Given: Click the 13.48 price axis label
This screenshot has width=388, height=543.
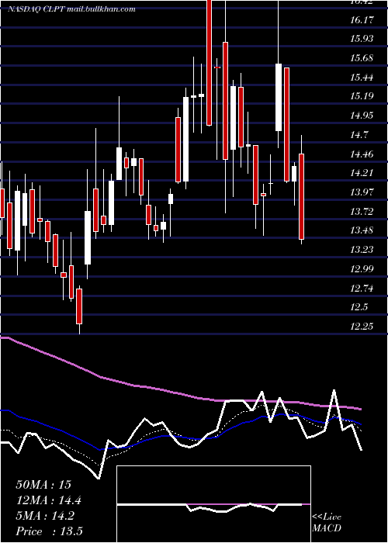Looking at the screenshot, I should 362,230.
